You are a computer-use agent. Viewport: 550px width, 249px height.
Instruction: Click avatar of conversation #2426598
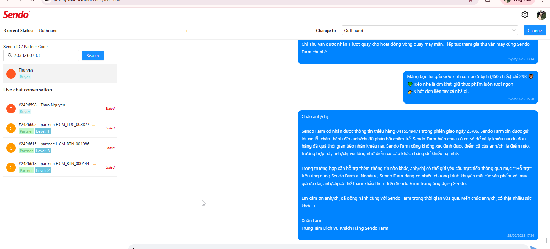[x=11, y=109]
